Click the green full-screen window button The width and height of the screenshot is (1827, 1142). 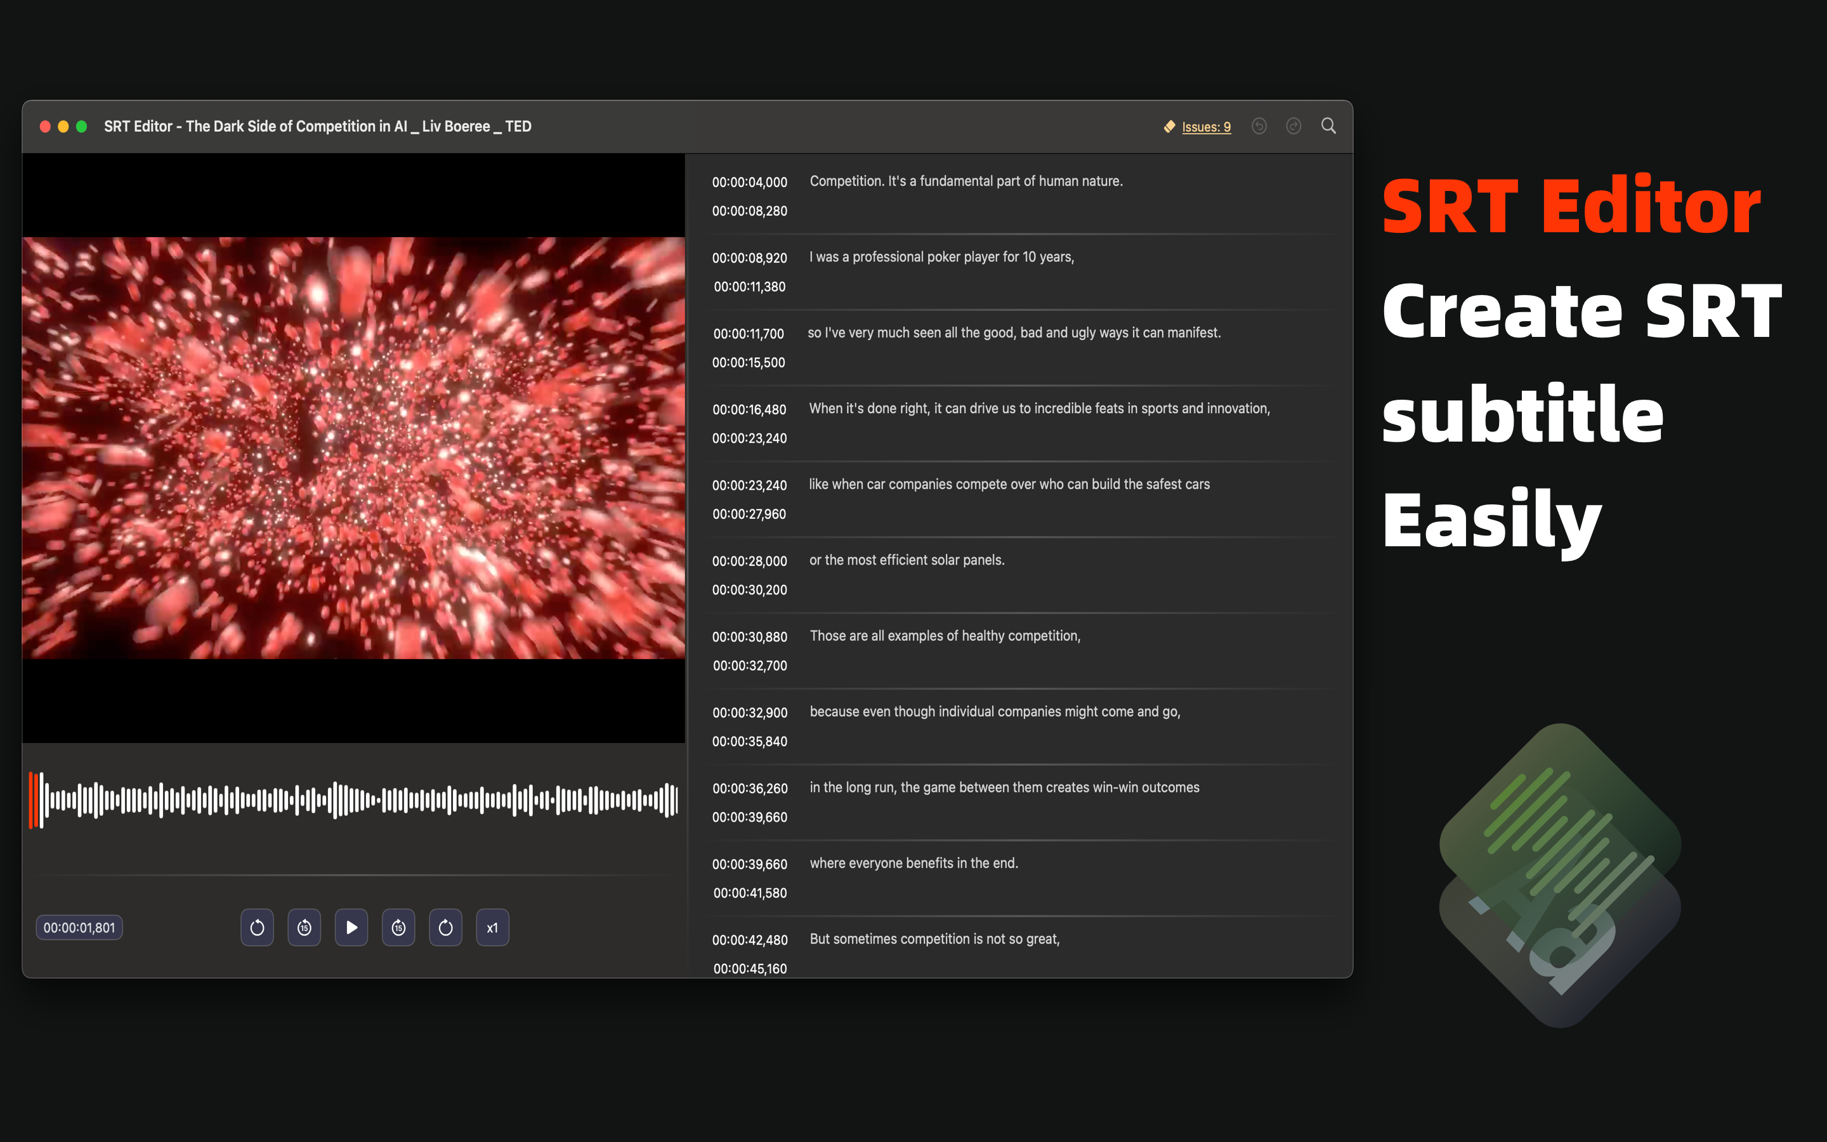(x=82, y=127)
